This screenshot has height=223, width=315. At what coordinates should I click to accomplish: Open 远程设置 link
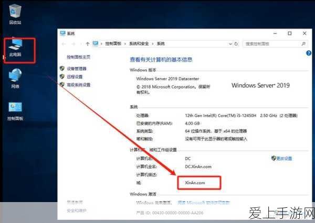coord(75,77)
